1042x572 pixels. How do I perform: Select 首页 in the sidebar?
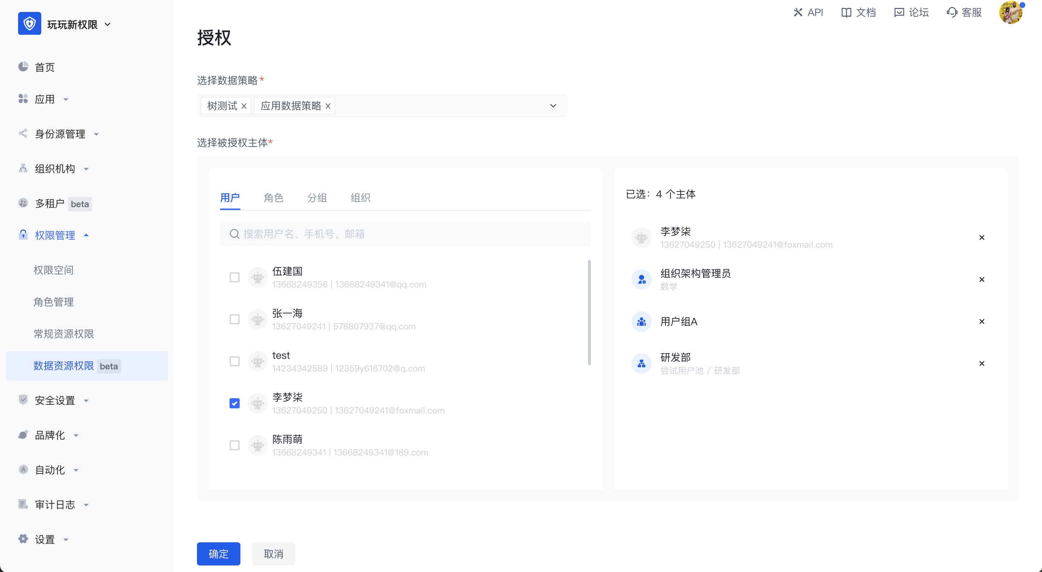click(44, 67)
